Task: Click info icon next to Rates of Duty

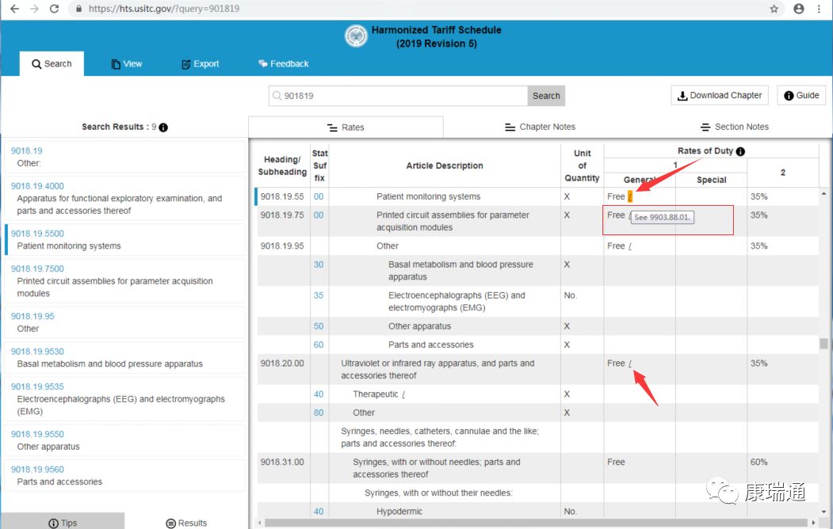Action: [740, 151]
